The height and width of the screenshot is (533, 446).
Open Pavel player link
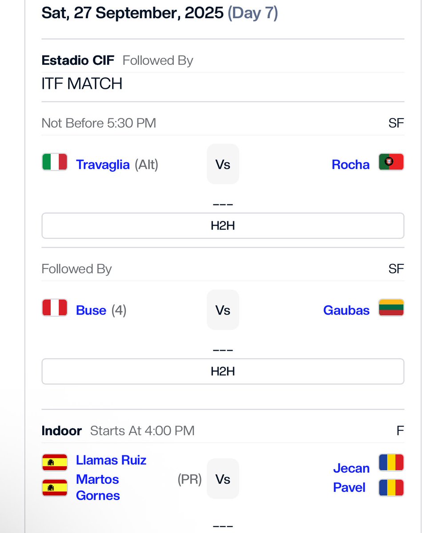pos(349,487)
